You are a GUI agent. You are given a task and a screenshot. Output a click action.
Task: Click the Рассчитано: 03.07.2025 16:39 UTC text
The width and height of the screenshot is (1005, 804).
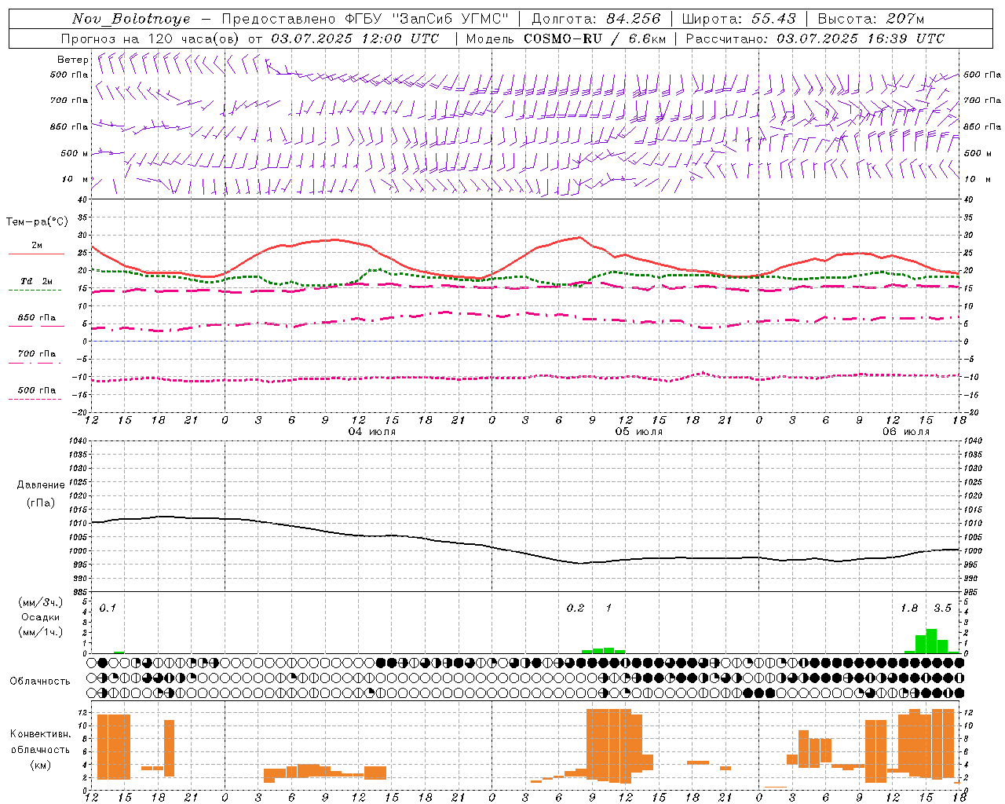click(x=815, y=38)
